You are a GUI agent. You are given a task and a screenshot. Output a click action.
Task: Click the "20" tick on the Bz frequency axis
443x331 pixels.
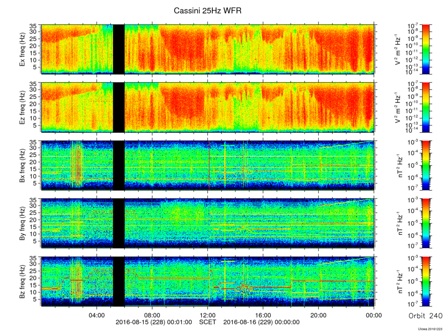[x=33, y=278]
